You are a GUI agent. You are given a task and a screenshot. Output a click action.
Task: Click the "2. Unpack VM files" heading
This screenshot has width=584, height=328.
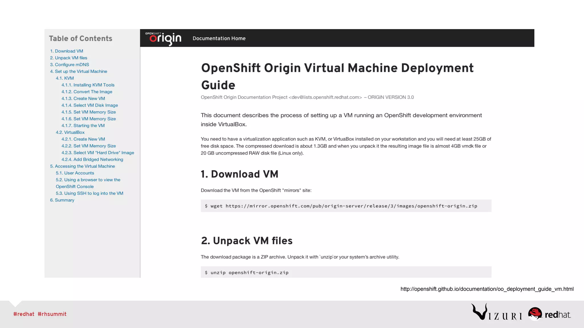tap(247, 241)
